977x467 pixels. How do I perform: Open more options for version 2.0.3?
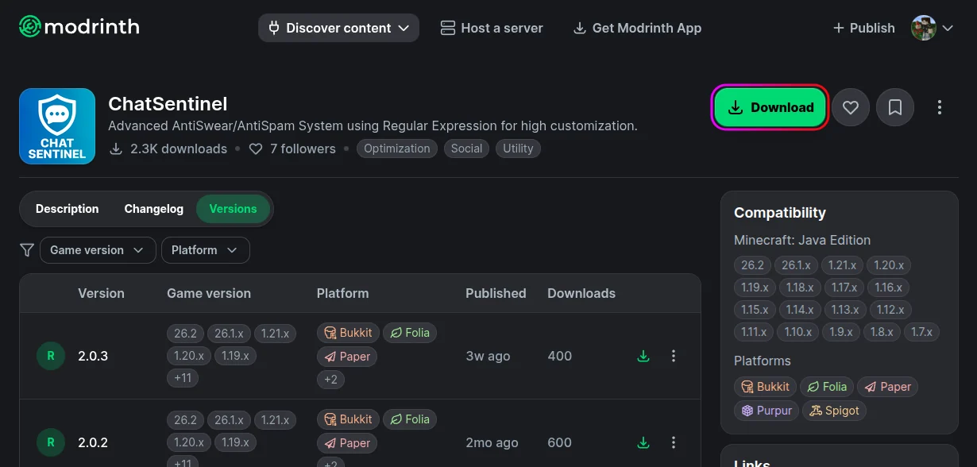click(x=674, y=356)
